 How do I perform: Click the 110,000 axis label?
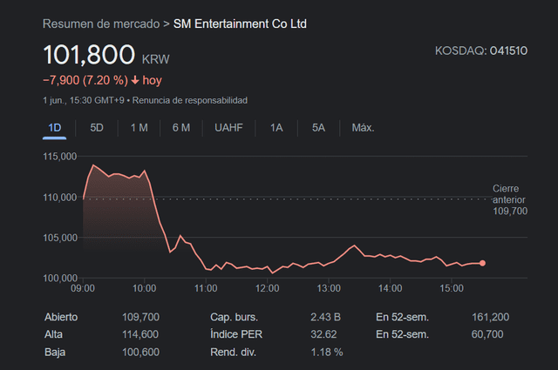[x=60, y=198]
